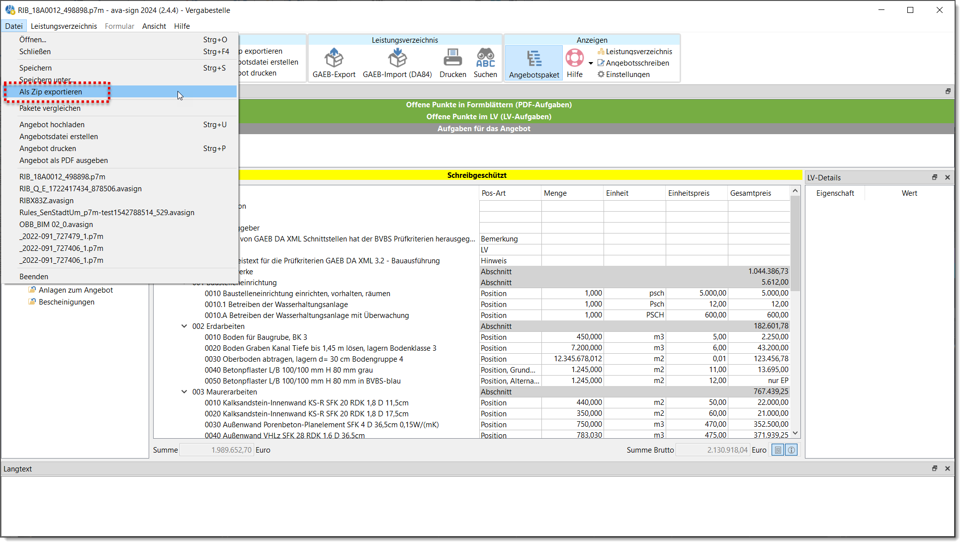This screenshot has width=963, height=545.
Task: Undock the LV-Details panel
Action: coord(935,177)
